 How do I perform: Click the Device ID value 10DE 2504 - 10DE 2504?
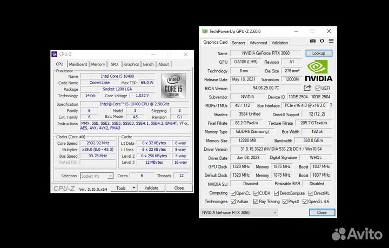309,97
